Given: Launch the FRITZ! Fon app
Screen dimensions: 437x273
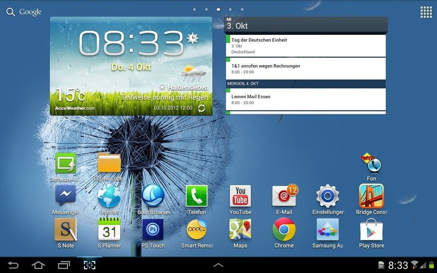Looking at the screenshot, I should point(371,163).
